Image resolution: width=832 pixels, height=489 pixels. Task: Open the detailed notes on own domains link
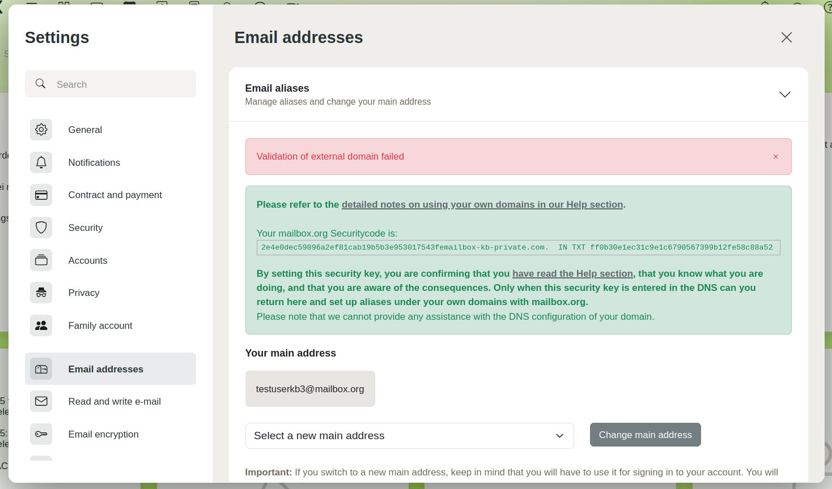tap(482, 204)
